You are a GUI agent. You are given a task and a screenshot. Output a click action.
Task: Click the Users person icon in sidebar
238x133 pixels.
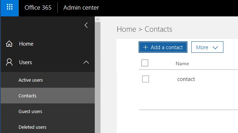[9, 62]
